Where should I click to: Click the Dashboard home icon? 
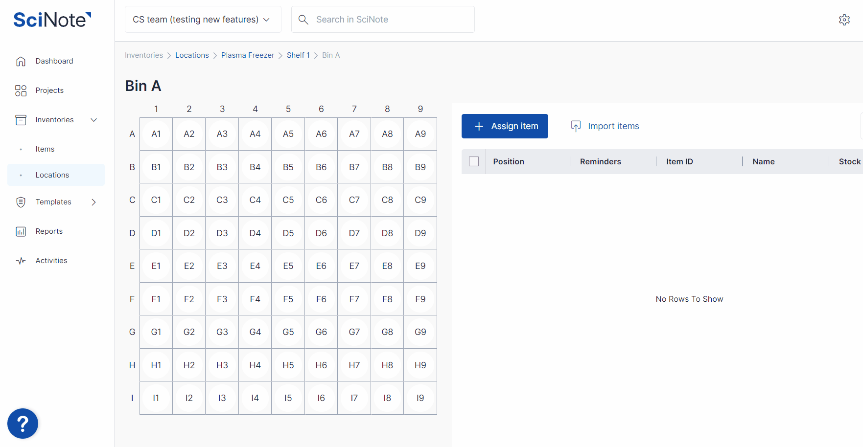21,61
